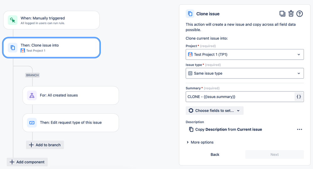Click the manual trigger cursor icon
This screenshot has height=169, width=313.
point(13,20)
